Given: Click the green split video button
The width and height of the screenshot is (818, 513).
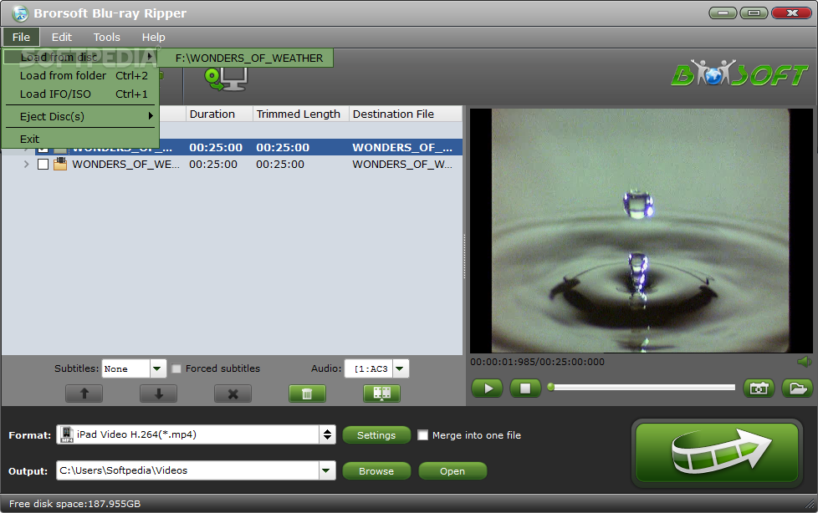Looking at the screenshot, I should 382,394.
